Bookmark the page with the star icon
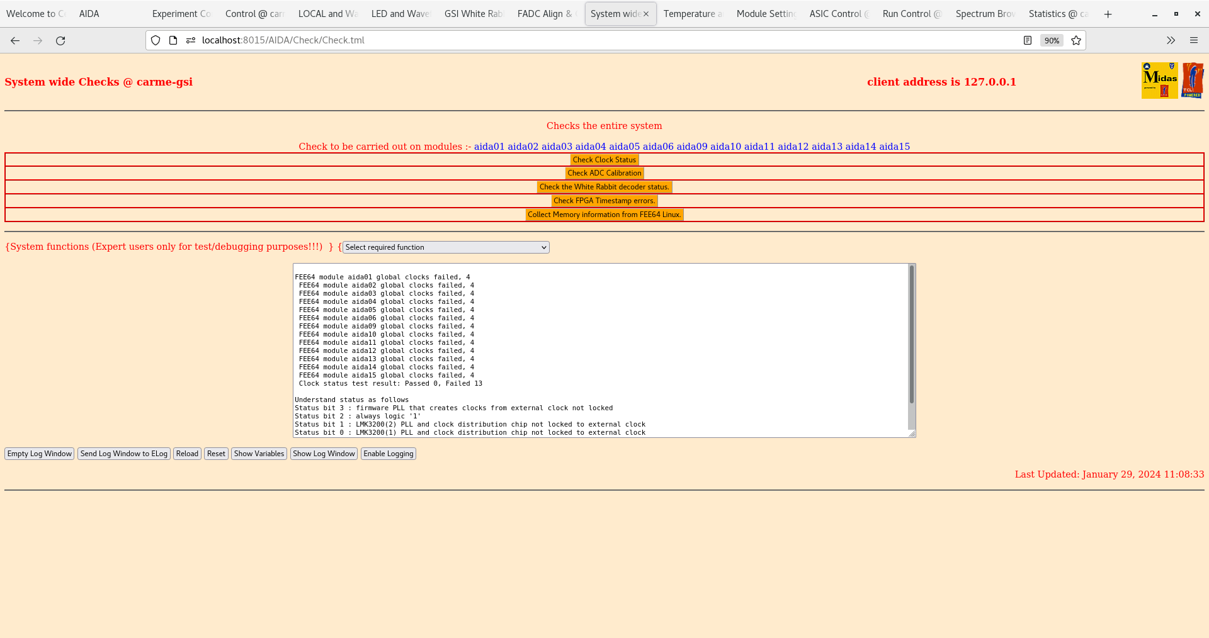Viewport: 1209px width, 638px height. click(x=1076, y=40)
